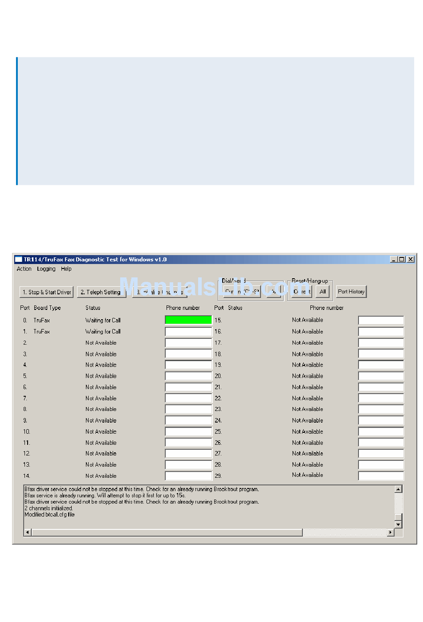Minimize the TR114/TruFax diagnostic window
Viewport: 423px width, 622px height.
click(x=394, y=259)
